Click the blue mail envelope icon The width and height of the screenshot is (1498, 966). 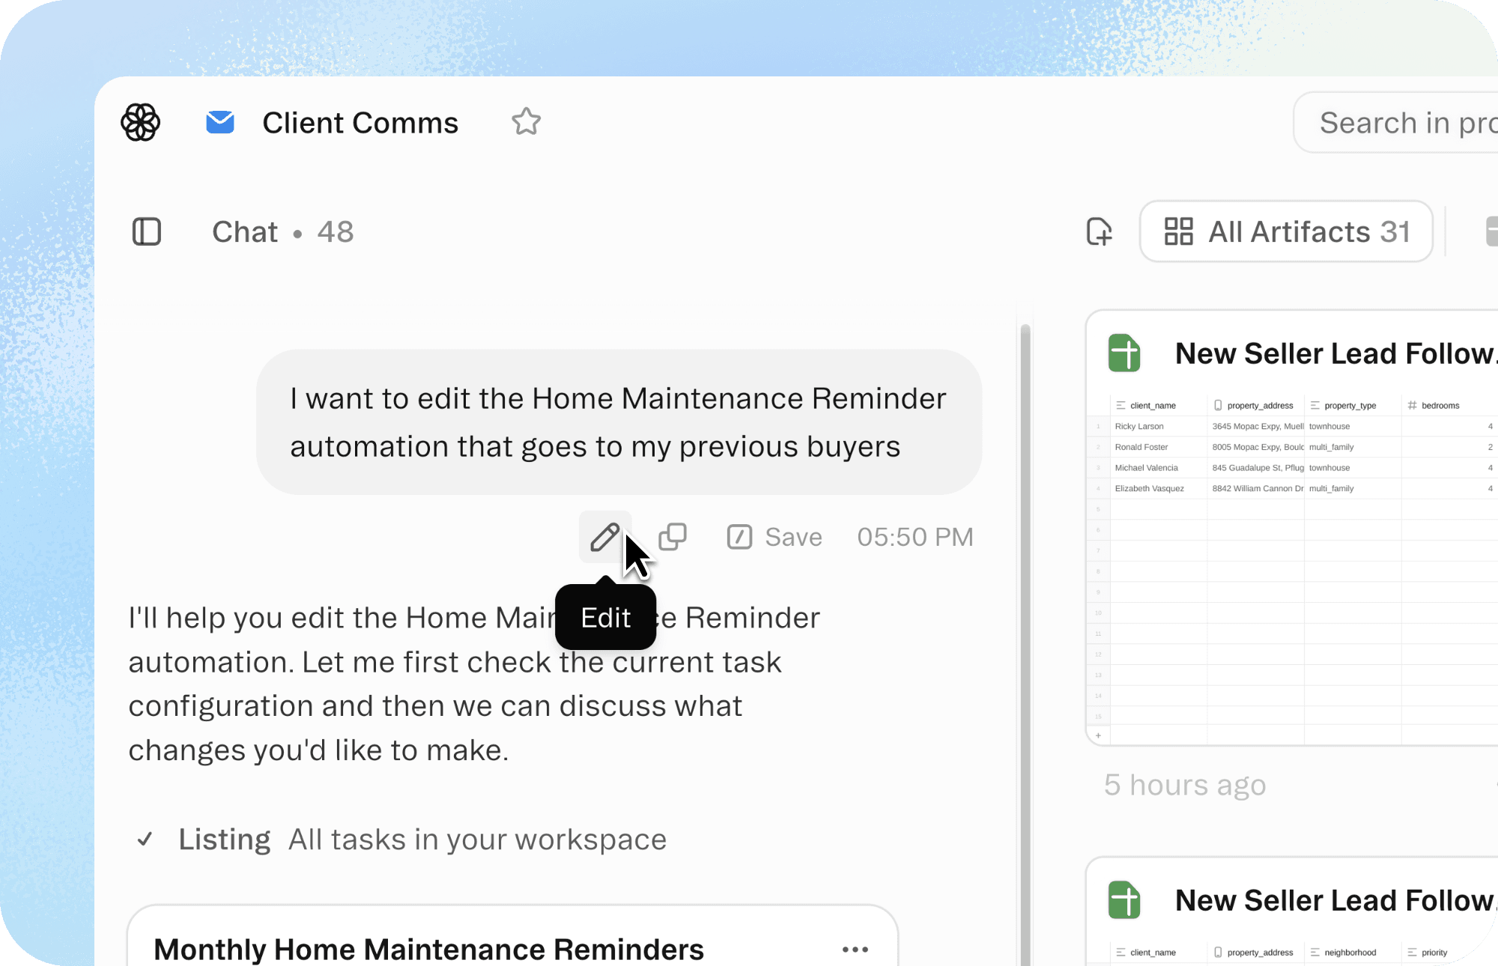pyautogui.click(x=220, y=122)
